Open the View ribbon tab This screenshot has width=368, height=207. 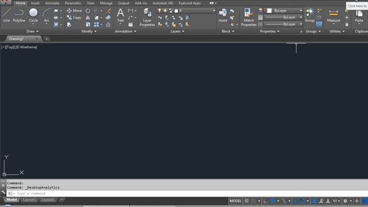91,3
